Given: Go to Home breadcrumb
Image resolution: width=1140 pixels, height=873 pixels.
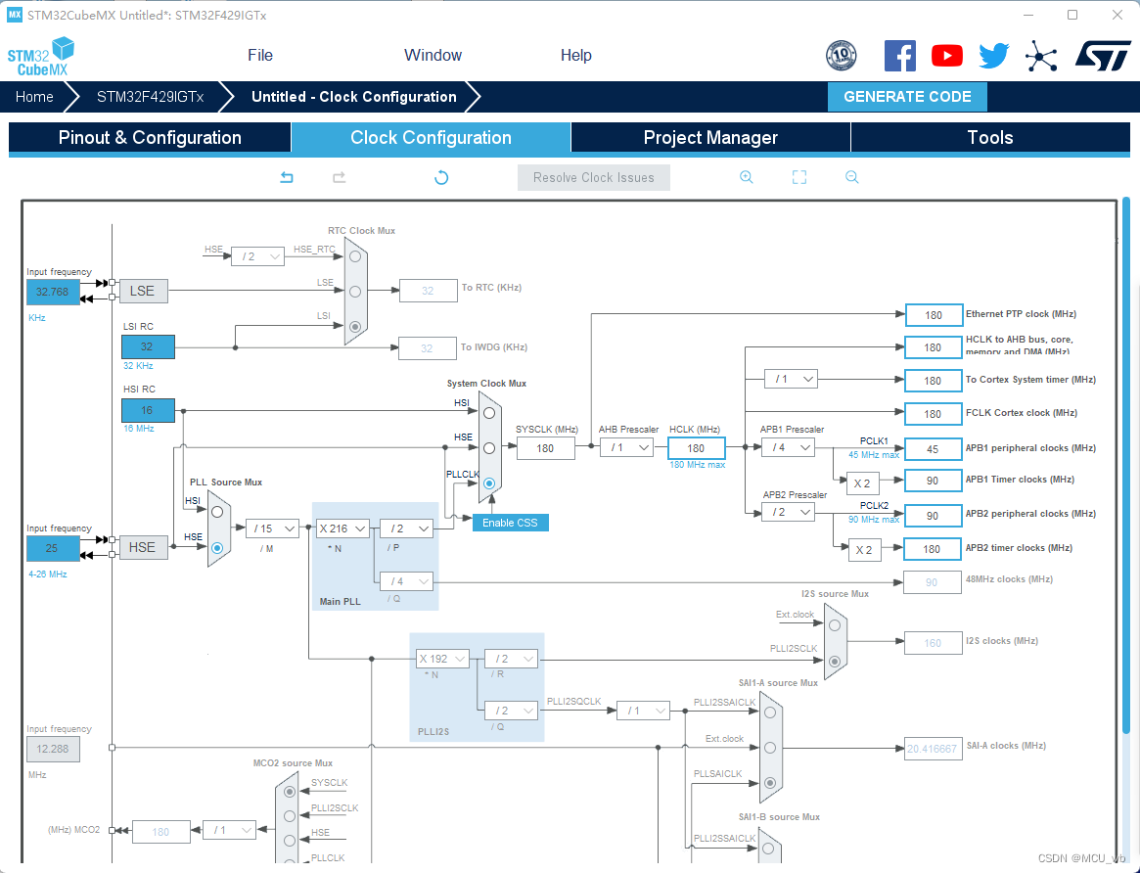Looking at the screenshot, I should [34, 97].
